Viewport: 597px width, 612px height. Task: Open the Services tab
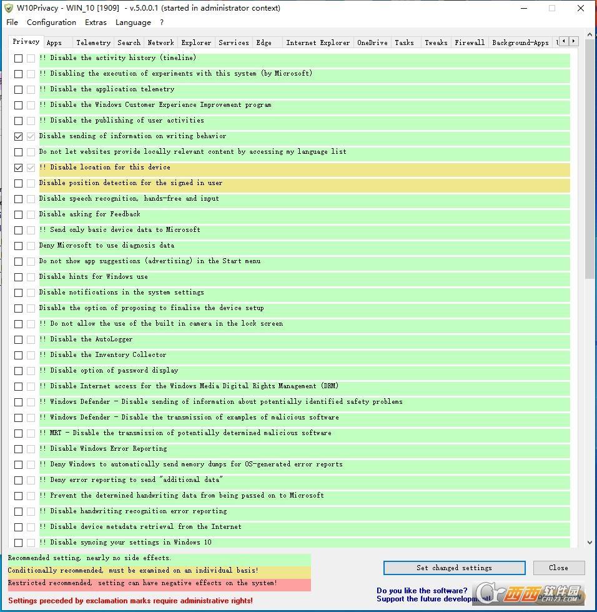[x=234, y=43]
